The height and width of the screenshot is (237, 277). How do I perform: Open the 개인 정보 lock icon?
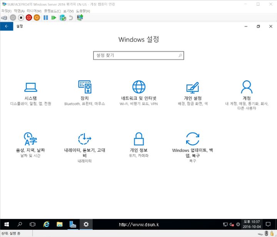(x=139, y=139)
